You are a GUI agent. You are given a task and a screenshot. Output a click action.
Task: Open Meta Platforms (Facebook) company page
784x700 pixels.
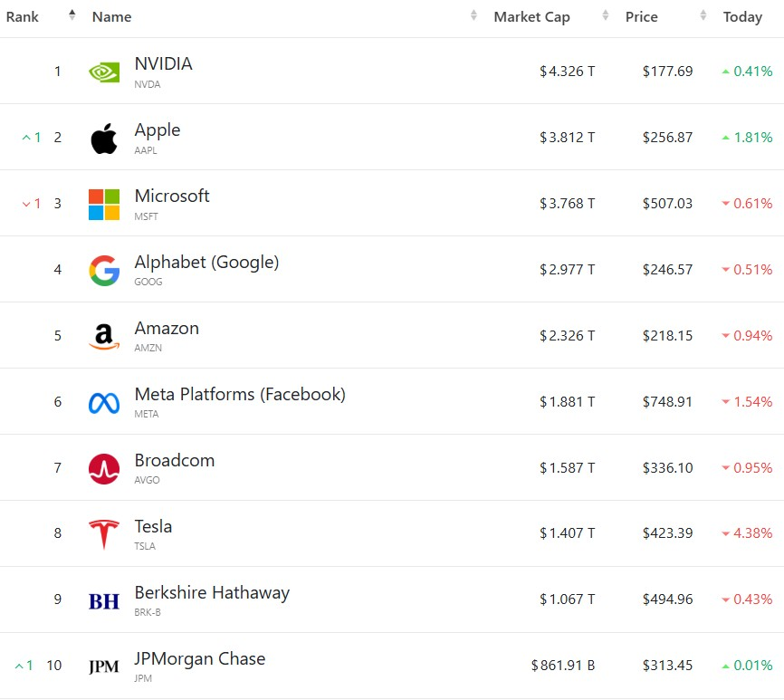(240, 394)
